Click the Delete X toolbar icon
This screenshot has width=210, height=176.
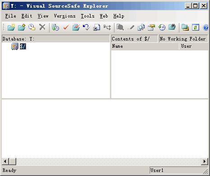coord(42,27)
